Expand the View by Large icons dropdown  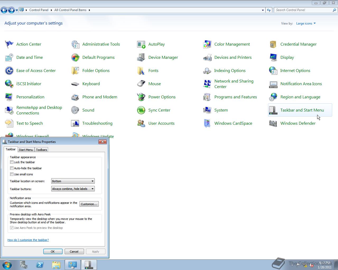(306, 23)
